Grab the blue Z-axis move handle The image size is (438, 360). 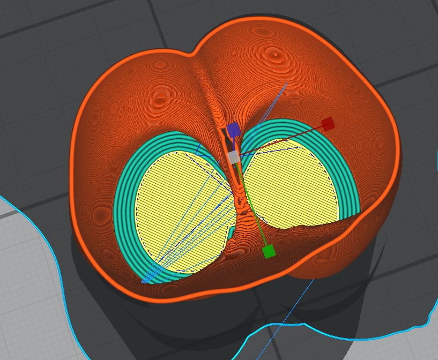tap(233, 129)
